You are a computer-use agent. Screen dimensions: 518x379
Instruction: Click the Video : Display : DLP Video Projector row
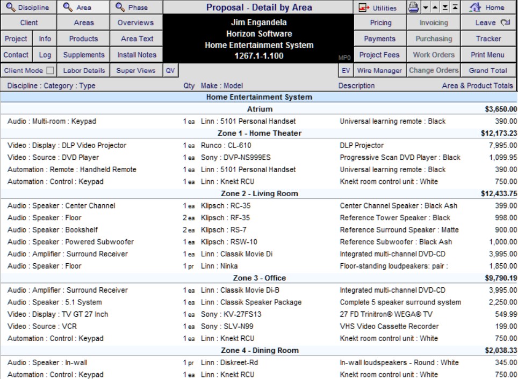(259, 145)
